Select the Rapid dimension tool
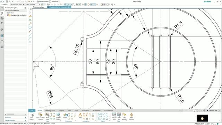 (65, 116)
